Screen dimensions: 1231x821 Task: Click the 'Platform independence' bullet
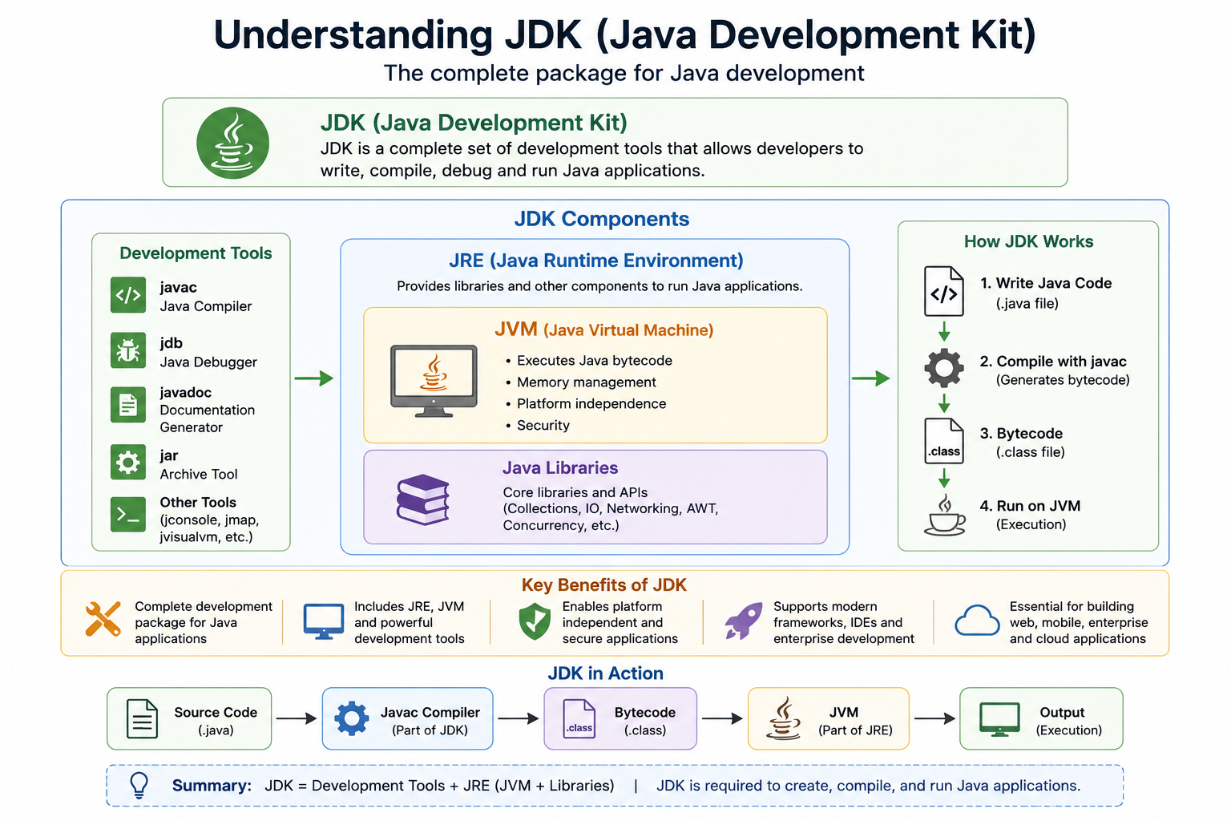[x=591, y=404]
